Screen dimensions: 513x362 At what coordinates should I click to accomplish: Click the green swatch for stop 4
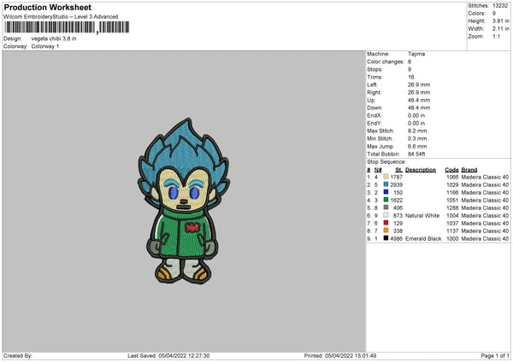(x=386, y=200)
